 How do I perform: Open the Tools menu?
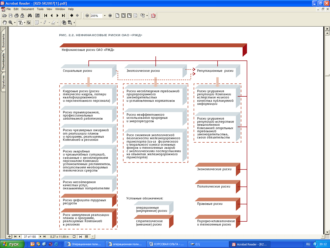[40, 9]
